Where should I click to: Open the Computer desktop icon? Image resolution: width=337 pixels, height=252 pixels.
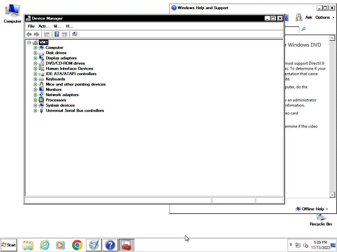tap(13, 13)
